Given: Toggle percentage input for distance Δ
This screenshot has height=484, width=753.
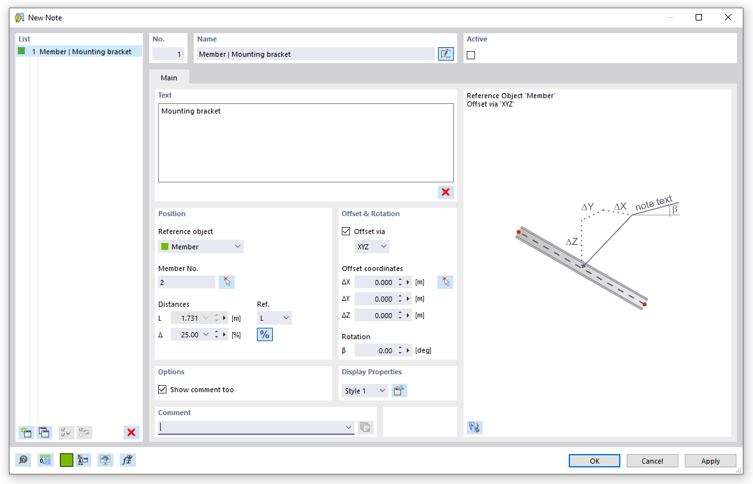Looking at the screenshot, I should coord(265,334).
